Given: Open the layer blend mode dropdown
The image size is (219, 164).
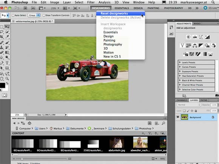Looking at the screenshot, I should coord(189,105).
